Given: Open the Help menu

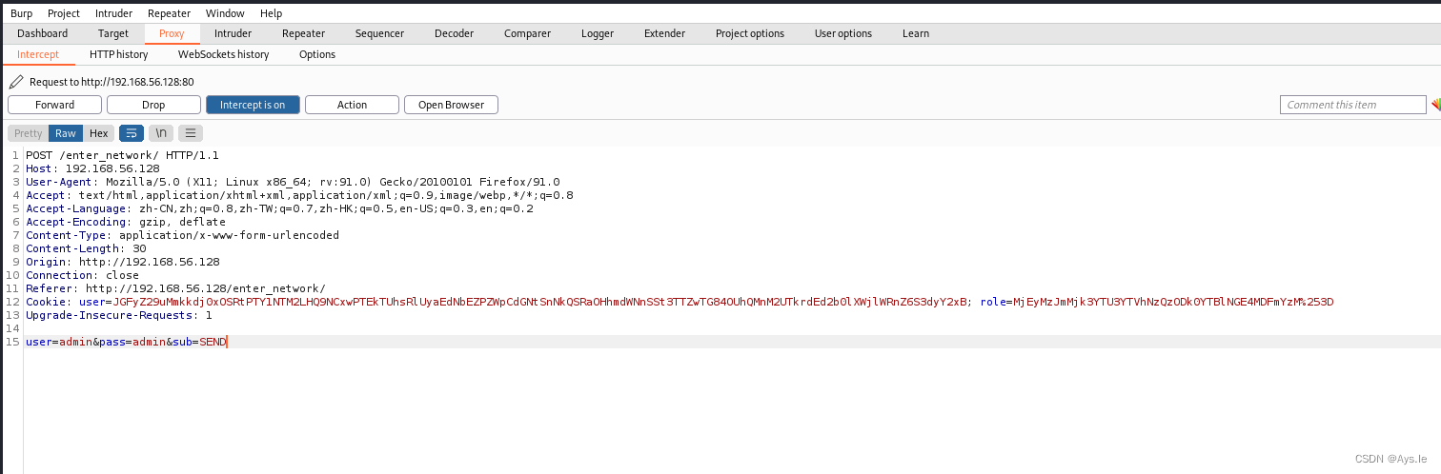Looking at the screenshot, I should coord(271,13).
